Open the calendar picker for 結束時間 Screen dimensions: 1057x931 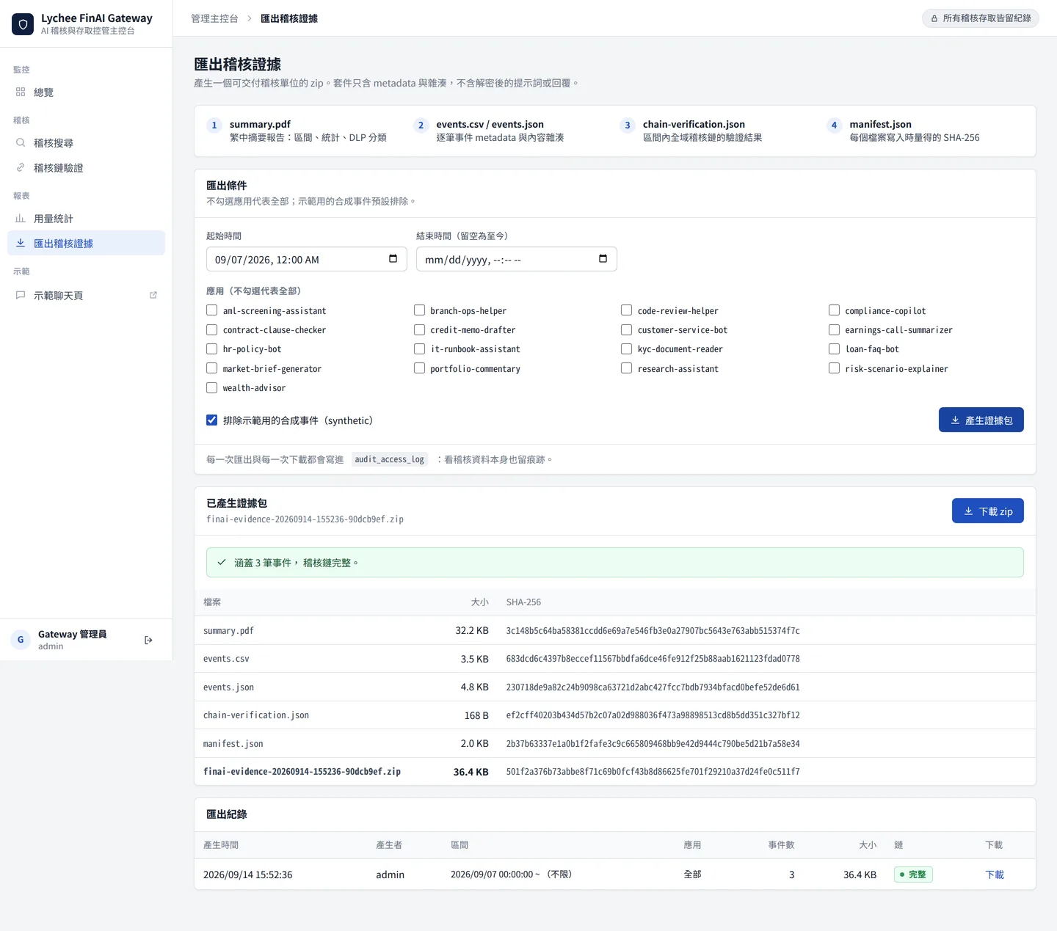[x=603, y=259]
